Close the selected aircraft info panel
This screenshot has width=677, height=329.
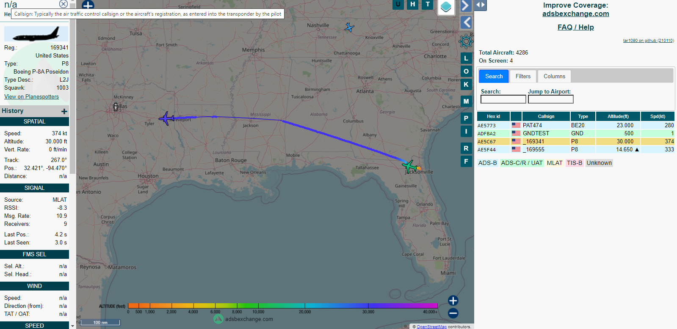point(64,4)
